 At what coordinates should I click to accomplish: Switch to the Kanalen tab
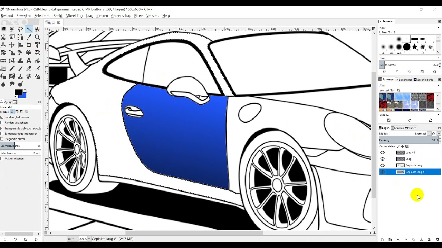coord(397,128)
